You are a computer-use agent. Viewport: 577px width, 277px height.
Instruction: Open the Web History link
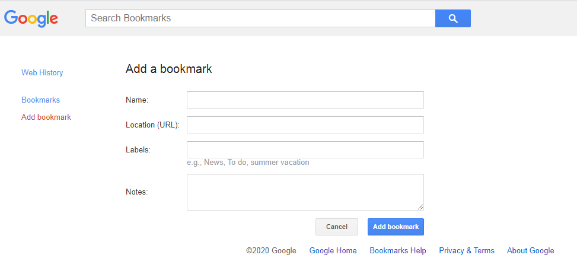pyautogui.click(x=42, y=73)
